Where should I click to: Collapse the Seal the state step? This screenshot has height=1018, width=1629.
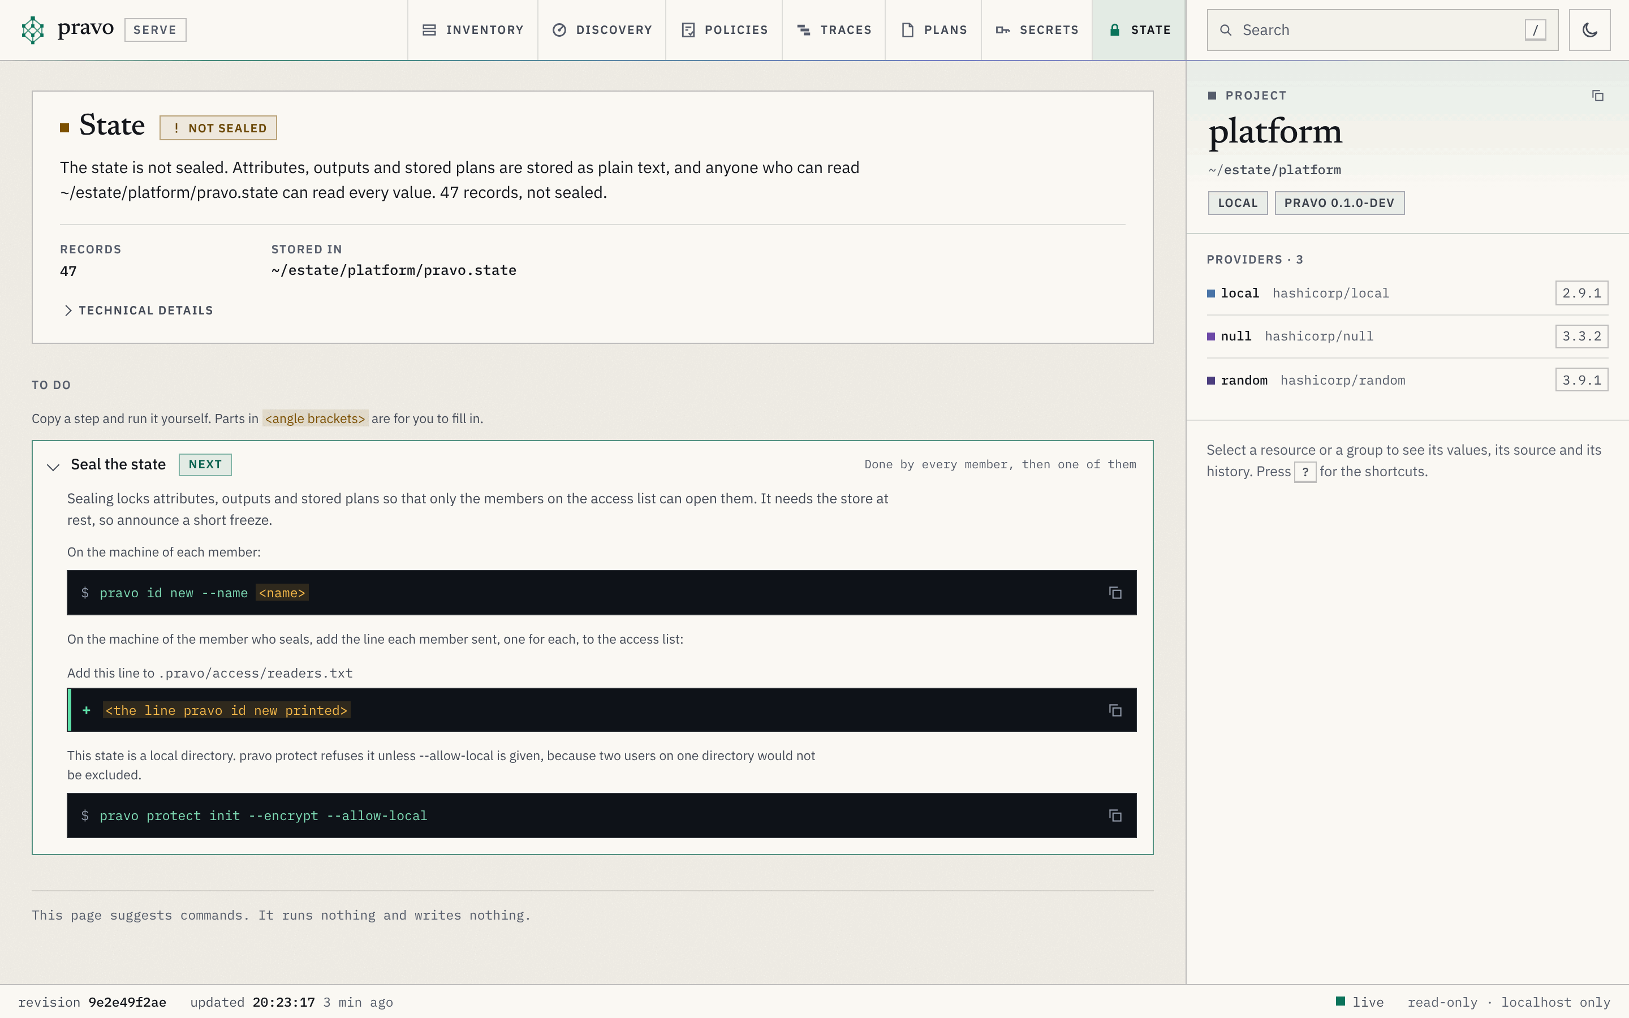click(x=53, y=466)
